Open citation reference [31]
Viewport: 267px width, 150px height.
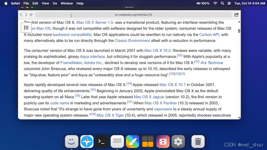[x=197, y=61]
